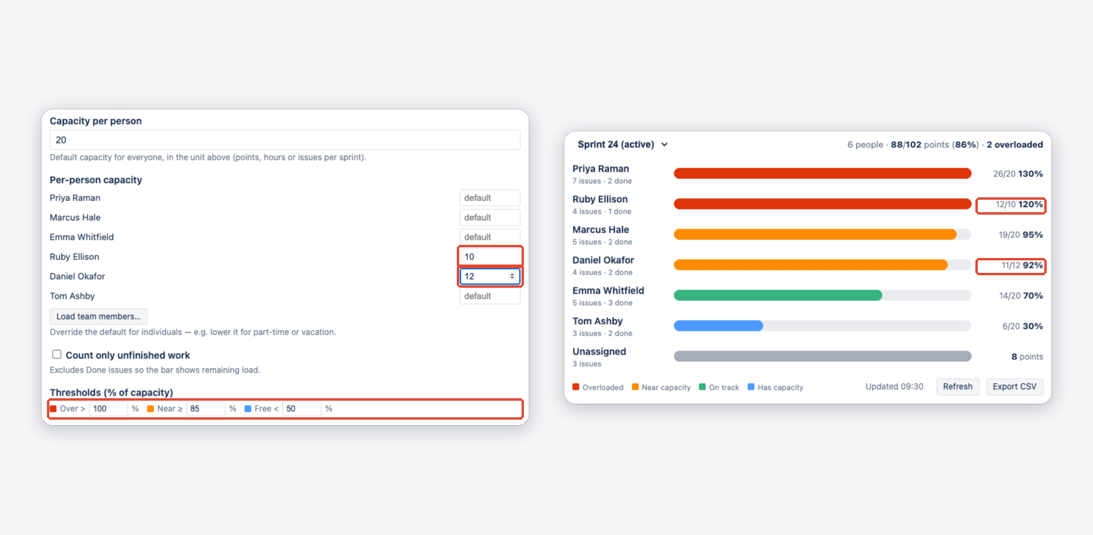Screen dimensions: 1093x535
Task: Click the '11/12 92%' value for Daniel Okafor
Action: click(1022, 265)
